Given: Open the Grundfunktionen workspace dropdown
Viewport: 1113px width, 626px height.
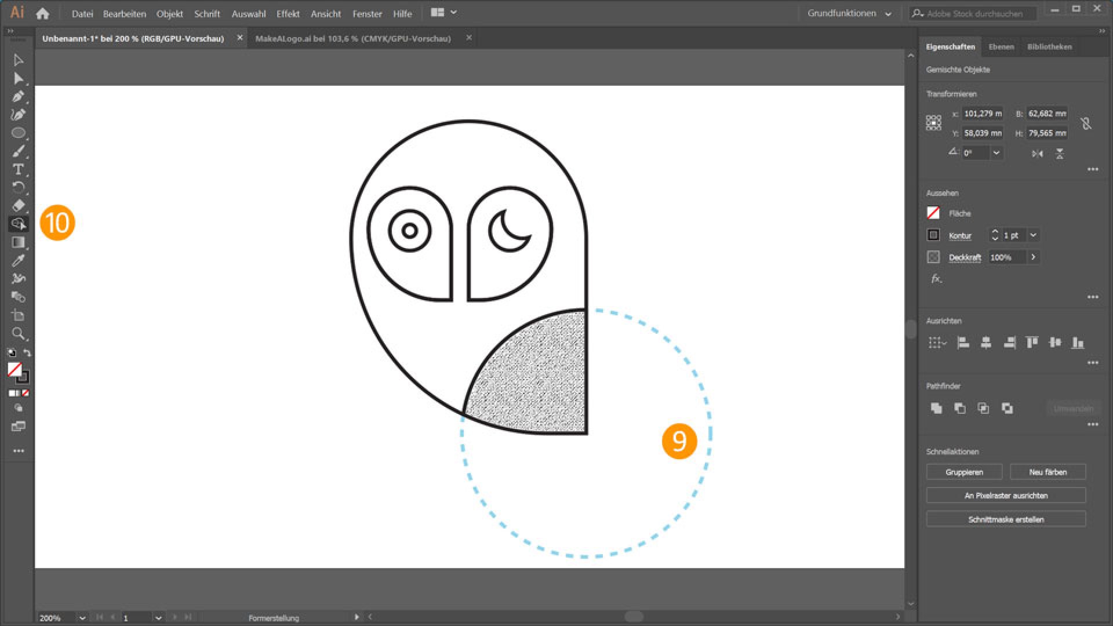Looking at the screenshot, I should pyautogui.click(x=849, y=13).
